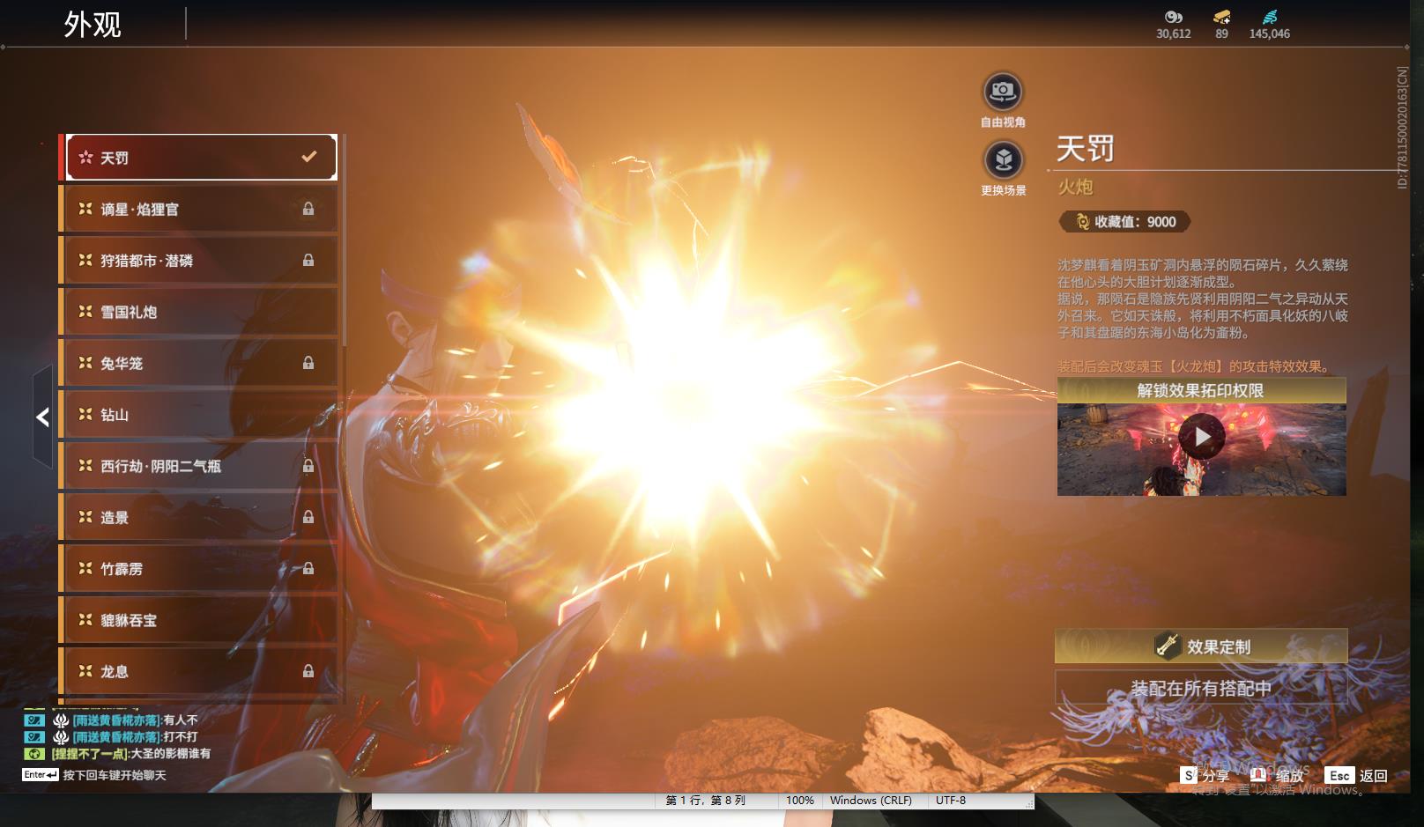Select the 龙息 skin entry
1424x827 pixels.
pos(201,671)
